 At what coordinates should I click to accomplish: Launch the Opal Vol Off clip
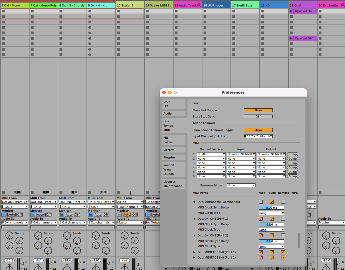pos(291,38)
